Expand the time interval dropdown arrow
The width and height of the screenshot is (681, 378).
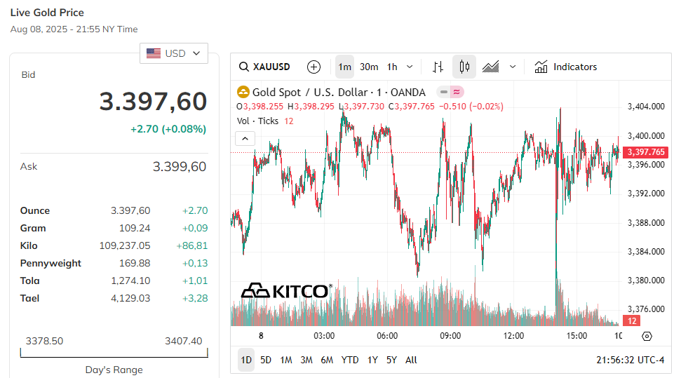click(410, 67)
